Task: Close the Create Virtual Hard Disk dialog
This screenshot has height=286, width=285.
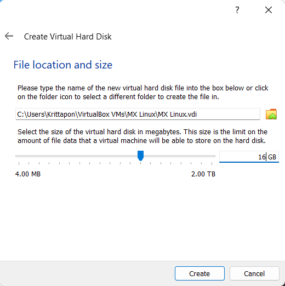Action: [269, 10]
